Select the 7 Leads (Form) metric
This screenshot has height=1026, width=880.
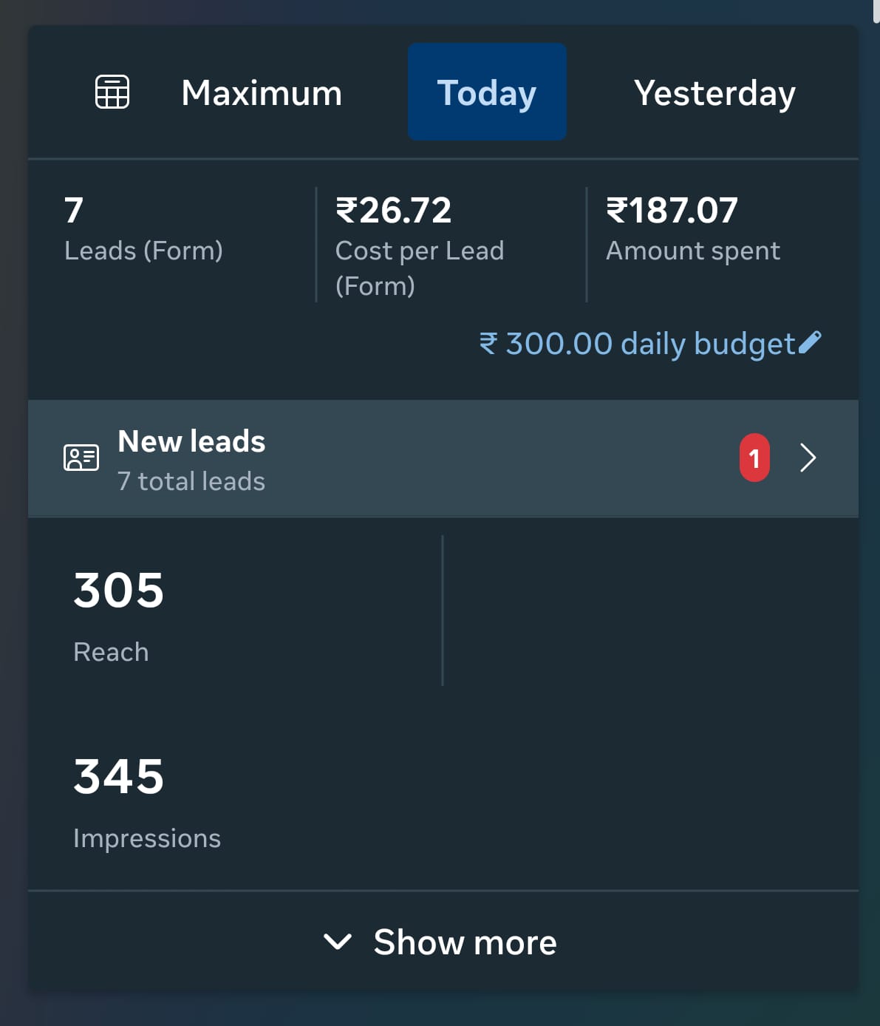143,229
